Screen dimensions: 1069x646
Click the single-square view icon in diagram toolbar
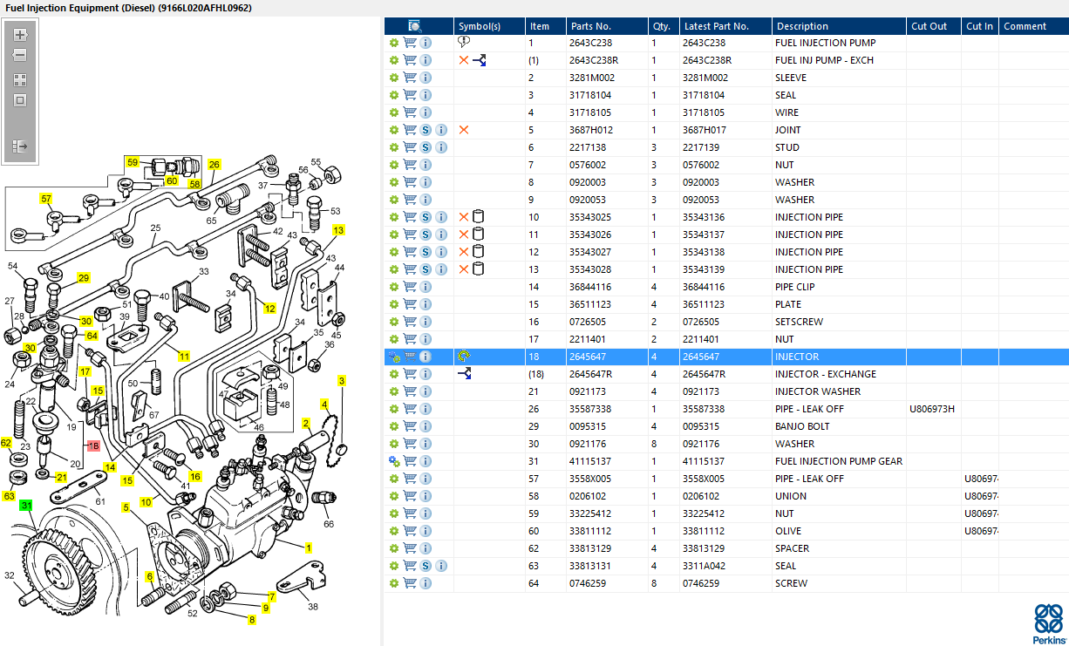[x=20, y=100]
